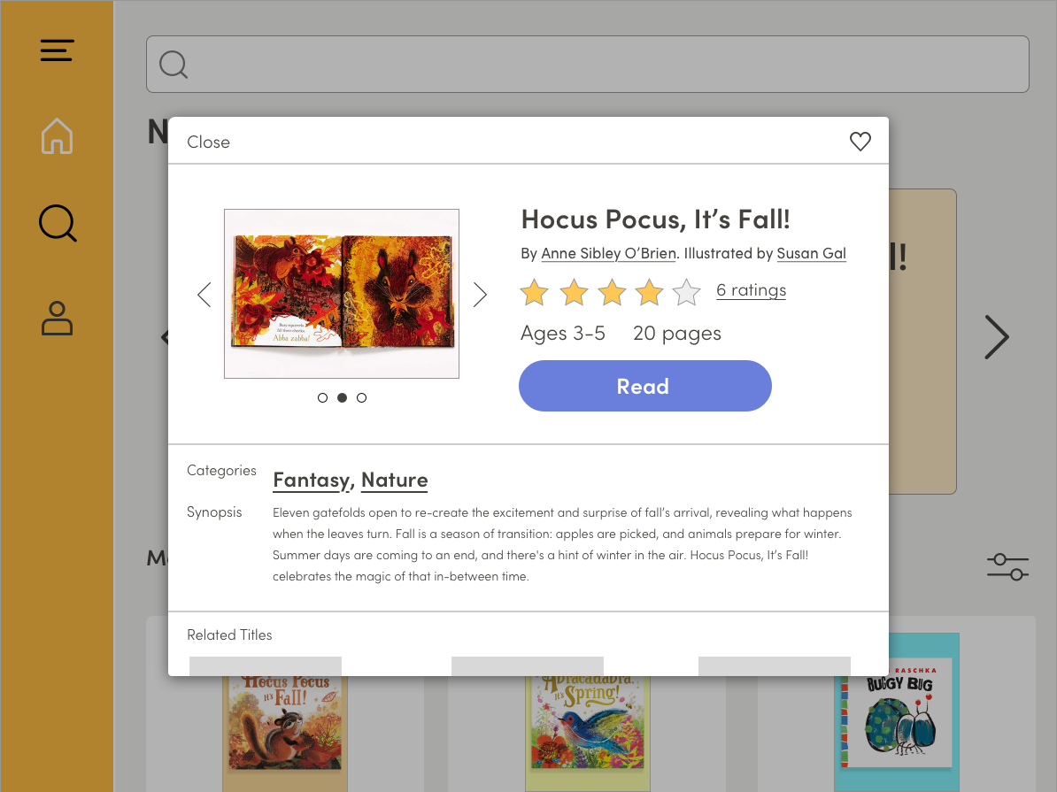This screenshot has width=1057, height=792.
Task: Open illustrator Susan Gal link
Action: (811, 253)
